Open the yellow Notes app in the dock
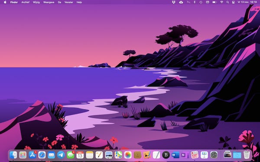260x162 pixels. click(x=90, y=155)
